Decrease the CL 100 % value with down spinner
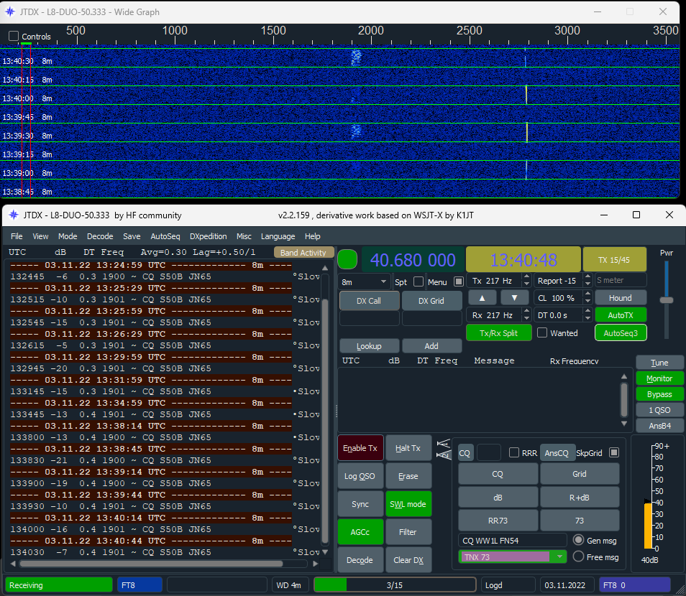The height and width of the screenshot is (596, 686). pos(588,302)
